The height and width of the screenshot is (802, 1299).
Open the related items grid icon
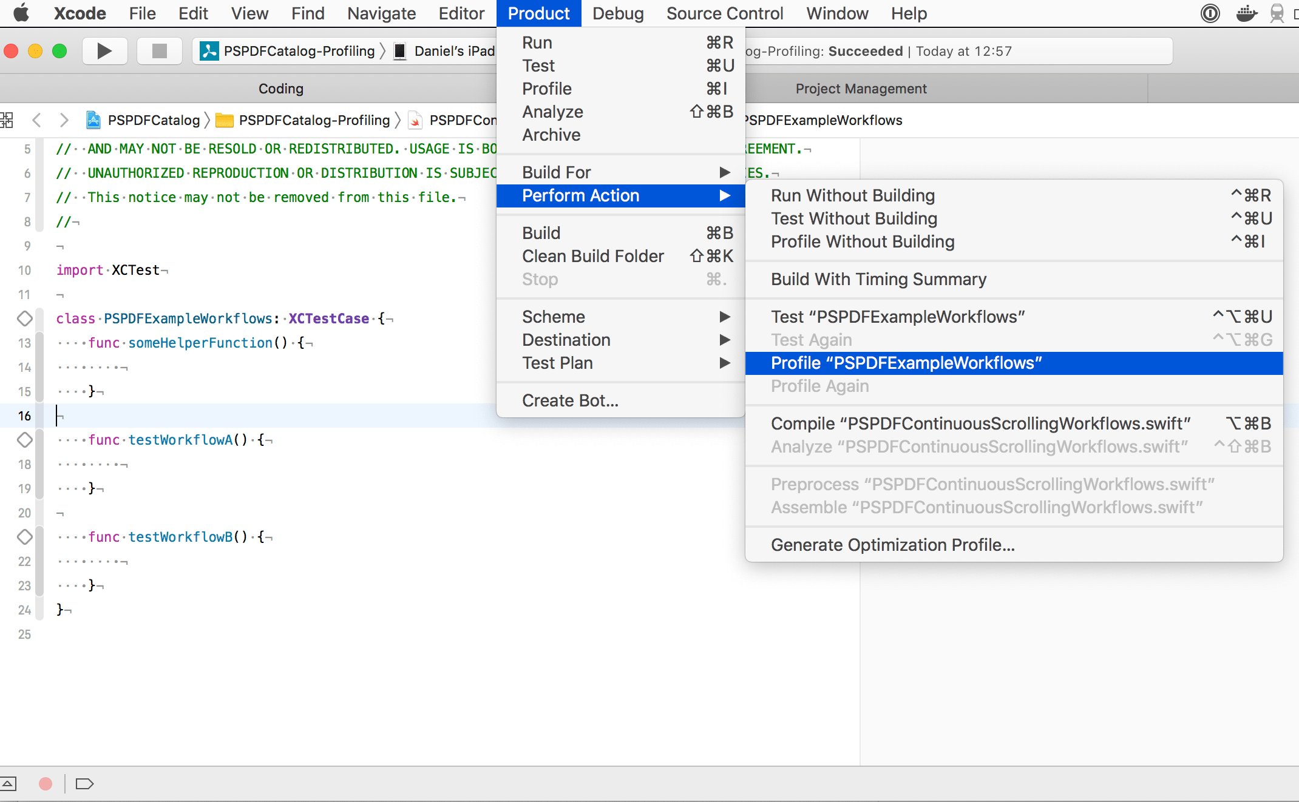pos(7,120)
